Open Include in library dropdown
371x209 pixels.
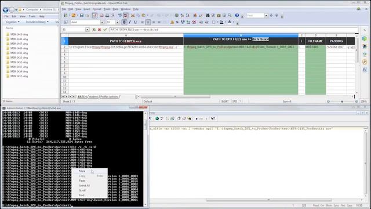37,22
